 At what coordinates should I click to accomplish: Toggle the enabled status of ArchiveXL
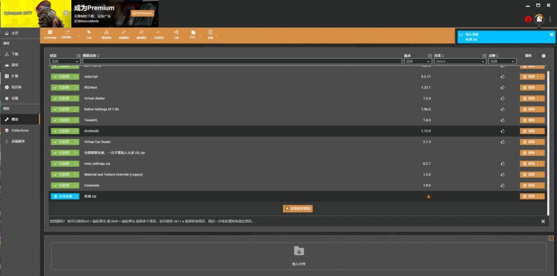click(63, 131)
